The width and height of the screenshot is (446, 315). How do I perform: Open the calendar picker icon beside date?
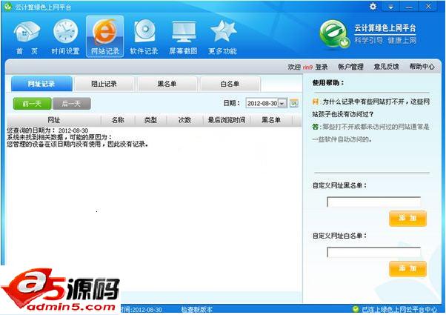pyautogui.click(x=294, y=103)
